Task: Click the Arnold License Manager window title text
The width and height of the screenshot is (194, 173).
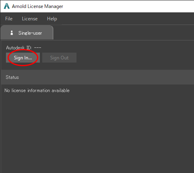Action: pyautogui.click(x=37, y=6)
